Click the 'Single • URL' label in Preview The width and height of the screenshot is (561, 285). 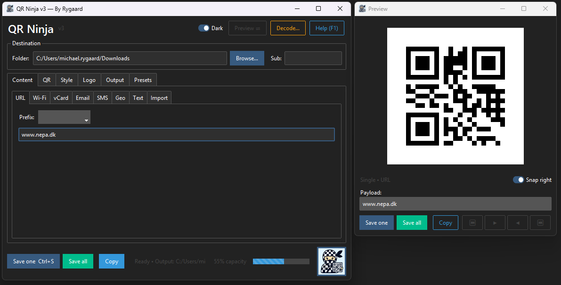pyautogui.click(x=375, y=180)
